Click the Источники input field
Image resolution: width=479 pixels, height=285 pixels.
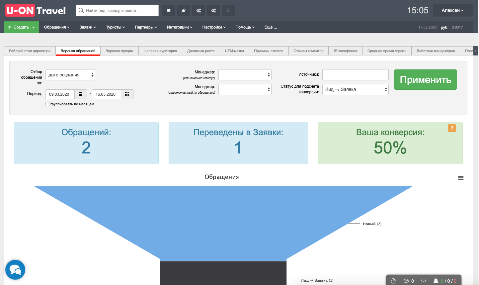tap(355, 75)
